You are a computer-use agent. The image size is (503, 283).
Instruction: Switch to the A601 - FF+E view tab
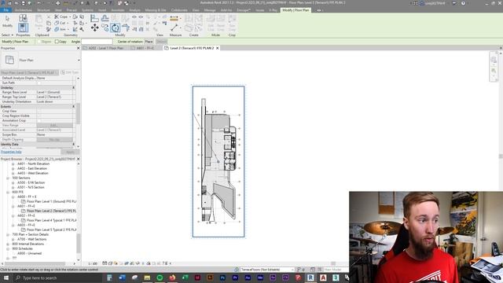coord(145,48)
